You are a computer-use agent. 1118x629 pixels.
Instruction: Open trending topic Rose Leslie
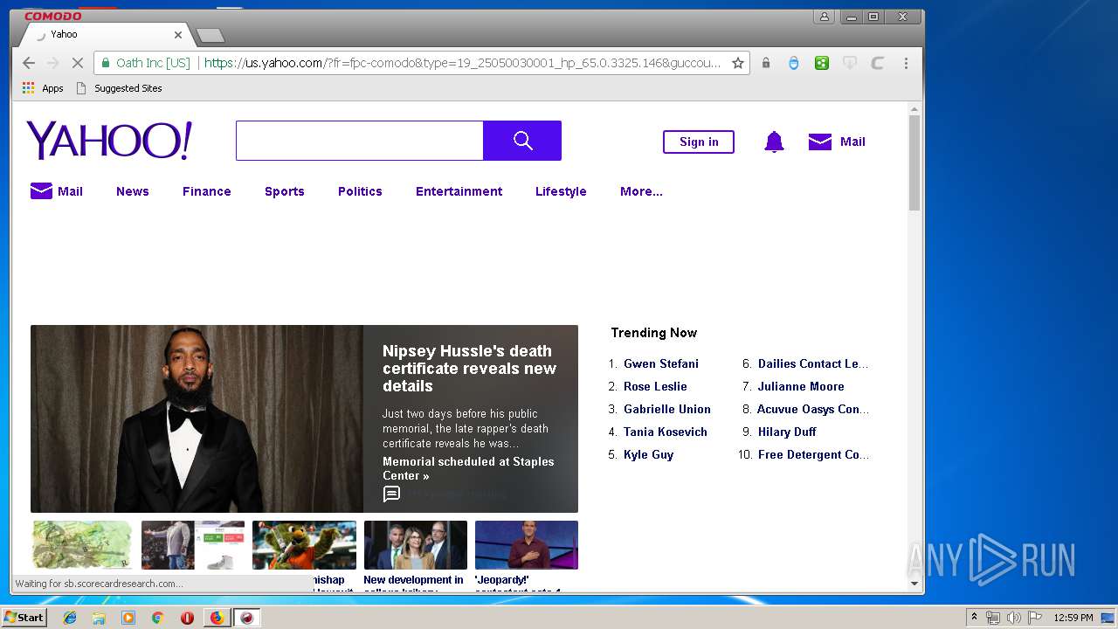655,386
